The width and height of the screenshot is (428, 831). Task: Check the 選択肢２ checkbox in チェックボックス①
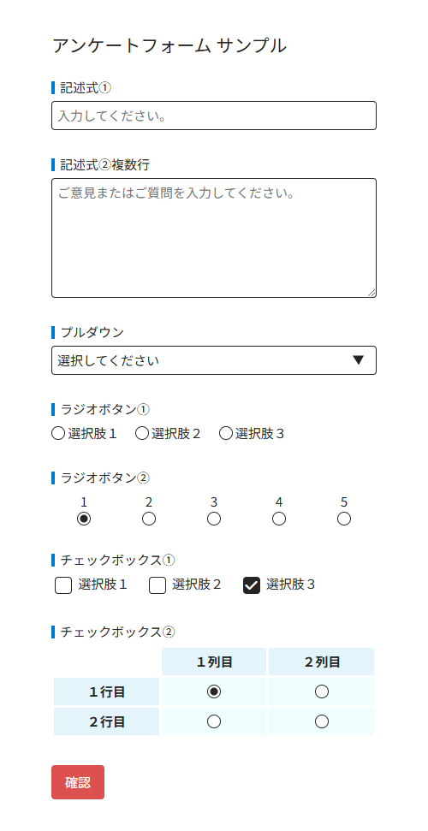(x=158, y=585)
